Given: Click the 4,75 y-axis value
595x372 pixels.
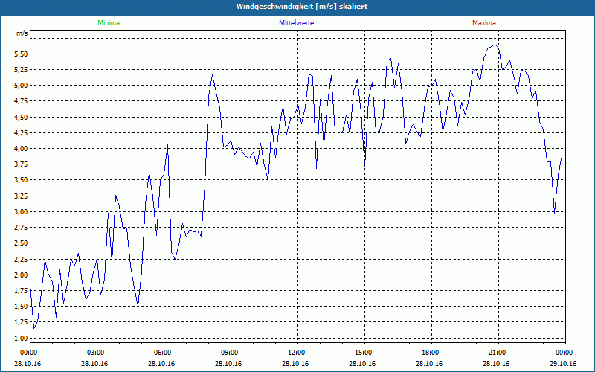Looking at the screenshot, I should pyautogui.click(x=22, y=101).
